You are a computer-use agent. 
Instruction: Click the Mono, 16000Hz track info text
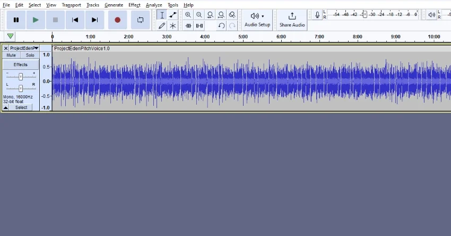(18, 97)
